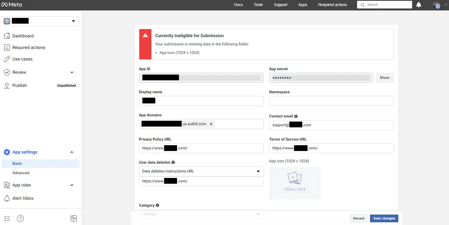This screenshot has height=225, width=449.
Task: Select Basic under App settings
Action: tap(40, 163)
